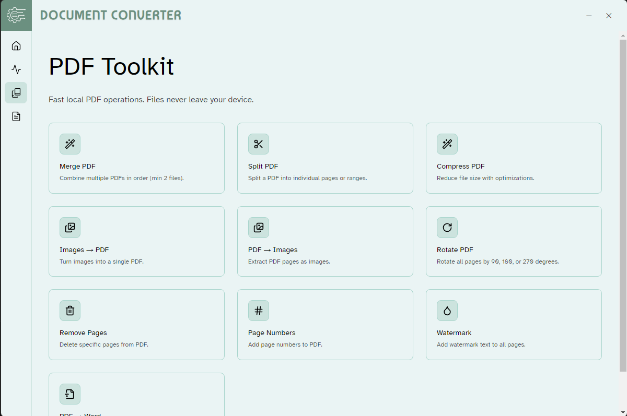Open the Split PDF card title

click(263, 167)
